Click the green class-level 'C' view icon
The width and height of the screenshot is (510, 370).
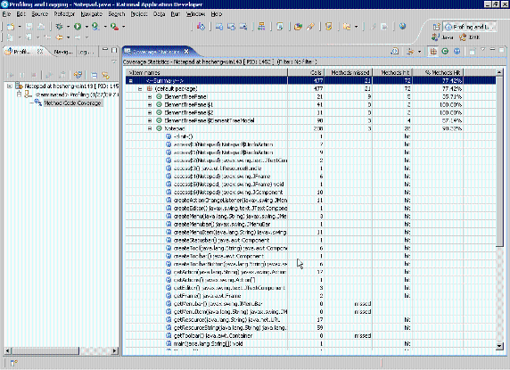[445, 51]
